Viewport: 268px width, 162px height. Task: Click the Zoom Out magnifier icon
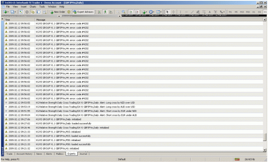(123, 12)
